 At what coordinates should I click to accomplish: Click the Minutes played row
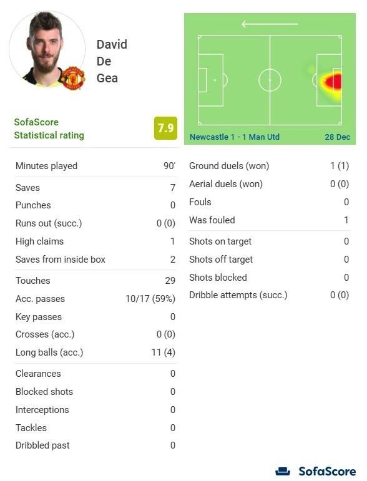pyautogui.click(x=95, y=166)
